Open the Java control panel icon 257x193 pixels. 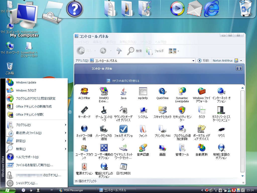[x=123, y=91]
